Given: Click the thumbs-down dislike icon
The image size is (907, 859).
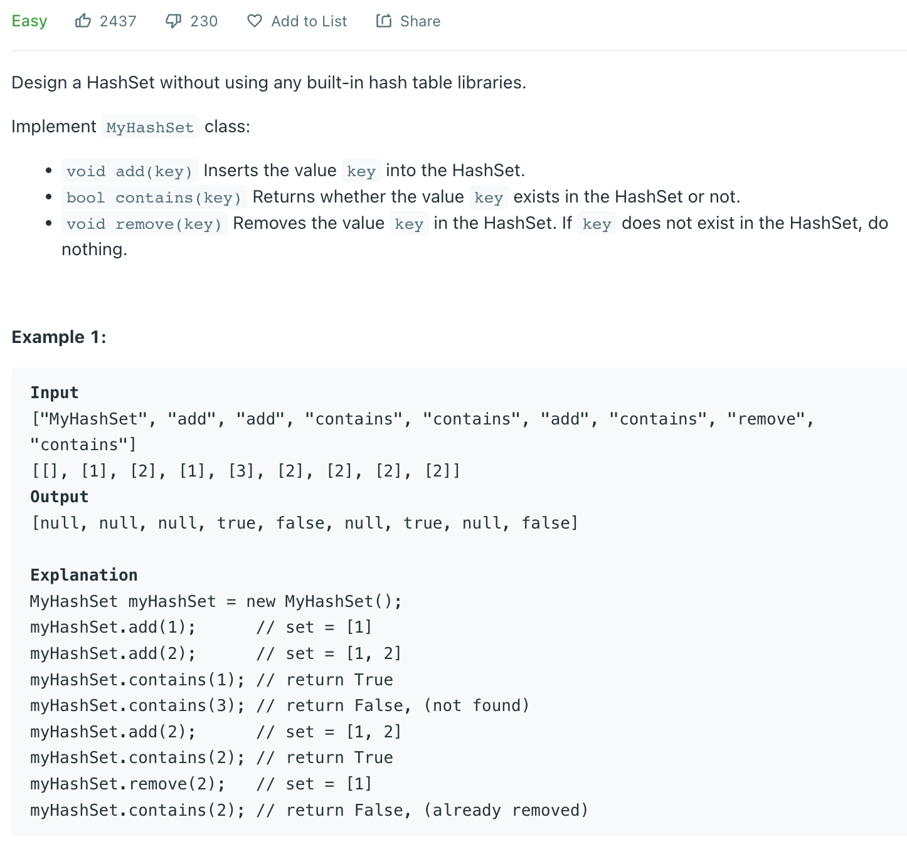Looking at the screenshot, I should pos(173,21).
